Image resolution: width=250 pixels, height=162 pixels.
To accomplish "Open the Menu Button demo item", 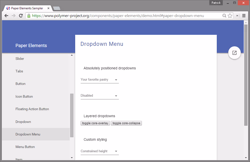I will [x=25, y=147].
